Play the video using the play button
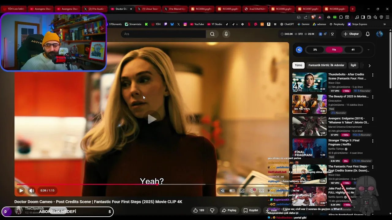The image size is (392, 220). [x=21, y=191]
